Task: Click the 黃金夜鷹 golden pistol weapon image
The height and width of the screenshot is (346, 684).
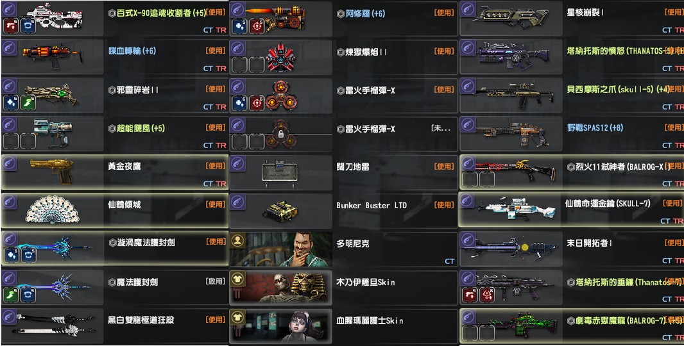Action: point(51,171)
